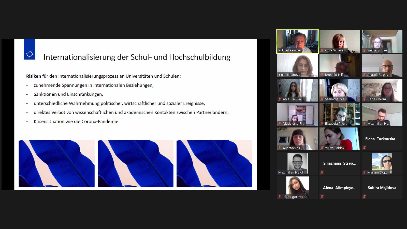Screen dimensions: 407x229
Task: Click the muted mic icon beside Elizaveta Plyu...
Action: click(x=322, y=123)
